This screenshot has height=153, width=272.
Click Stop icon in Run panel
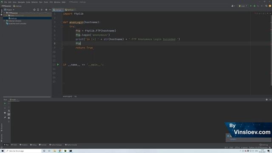(5, 108)
